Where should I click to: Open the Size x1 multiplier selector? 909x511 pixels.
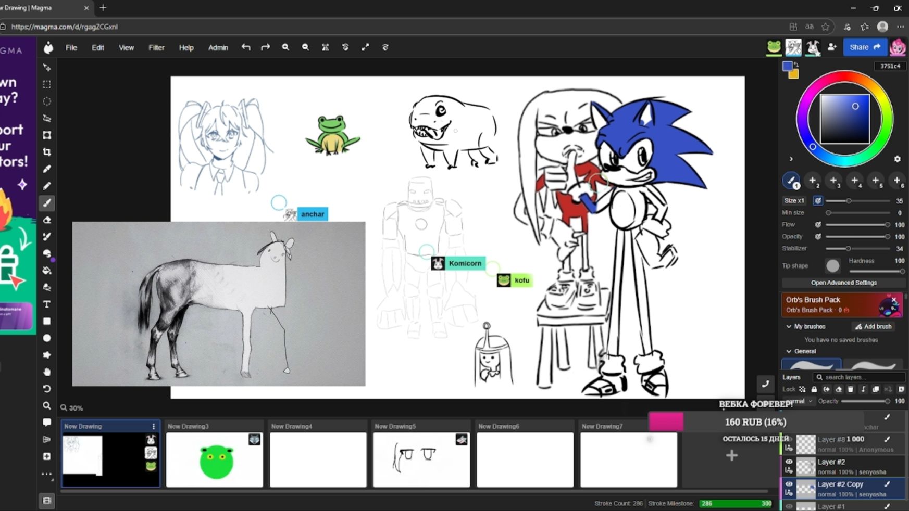[794, 200]
